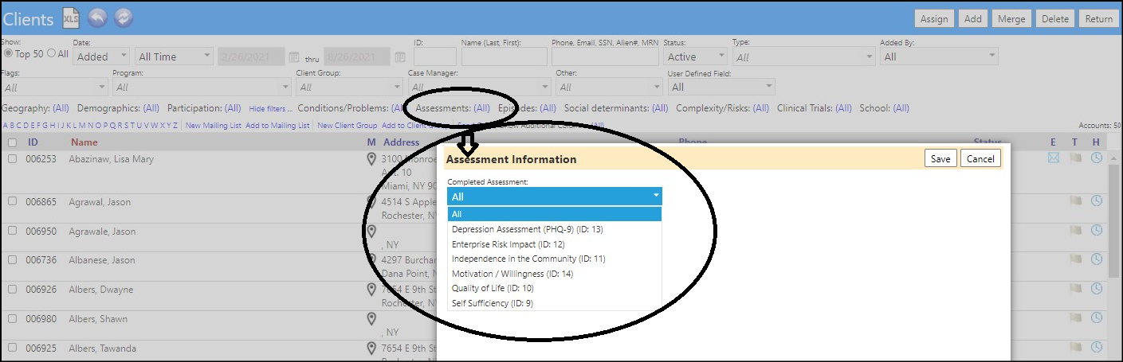The width and height of the screenshot is (1123, 362).
Task: Click the Hide filters link
Action: tap(270, 108)
